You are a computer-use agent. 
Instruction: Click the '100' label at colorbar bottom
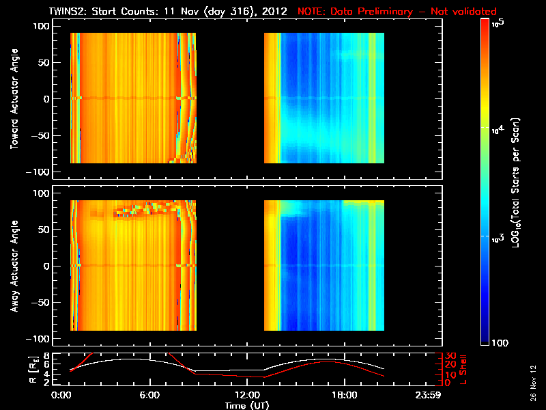point(500,343)
